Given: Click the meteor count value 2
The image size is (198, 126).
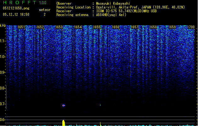Looking at the screenshot, I should click(x=45, y=14).
